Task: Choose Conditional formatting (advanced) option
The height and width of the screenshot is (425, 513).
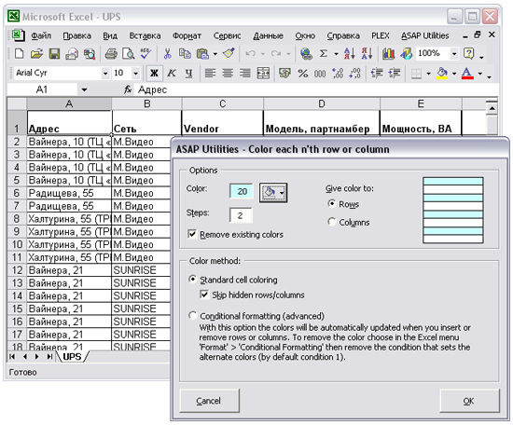Action: click(x=193, y=315)
